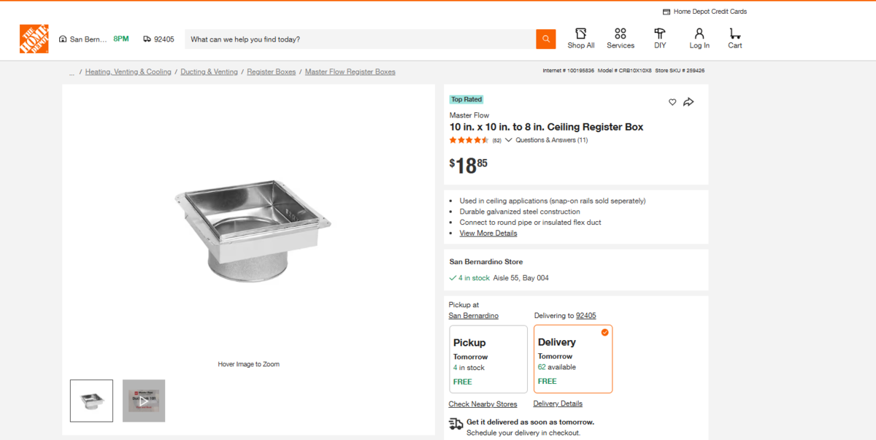
Task: Click the Check Nearby Stores link
Action: pos(483,404)
